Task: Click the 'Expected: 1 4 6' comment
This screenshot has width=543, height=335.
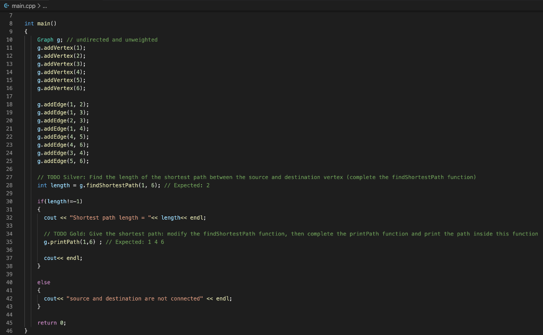Action: coord(137,241)
